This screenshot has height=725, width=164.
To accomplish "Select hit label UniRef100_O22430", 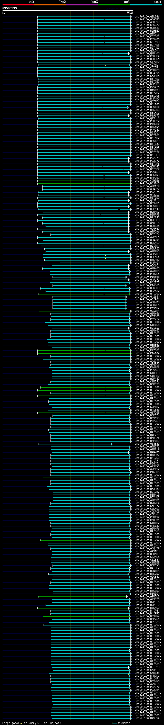I will point(147,291).
